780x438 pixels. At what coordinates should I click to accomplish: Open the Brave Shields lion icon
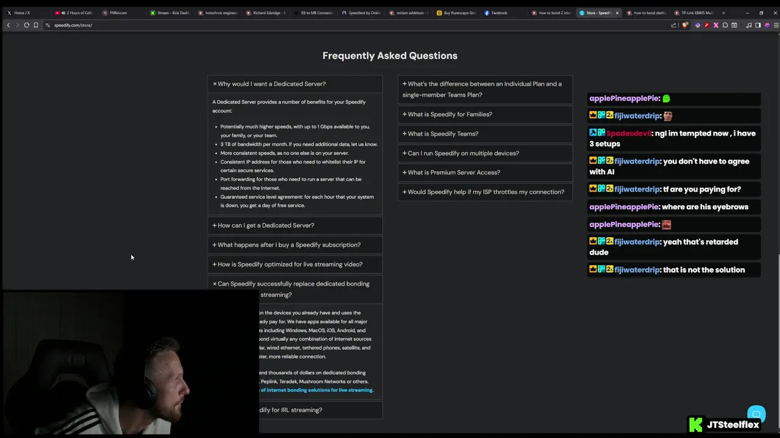coord(685,25)
